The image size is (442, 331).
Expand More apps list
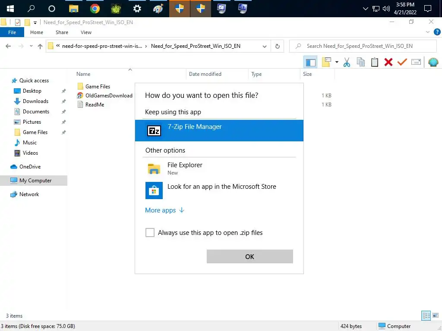[164, 210]
